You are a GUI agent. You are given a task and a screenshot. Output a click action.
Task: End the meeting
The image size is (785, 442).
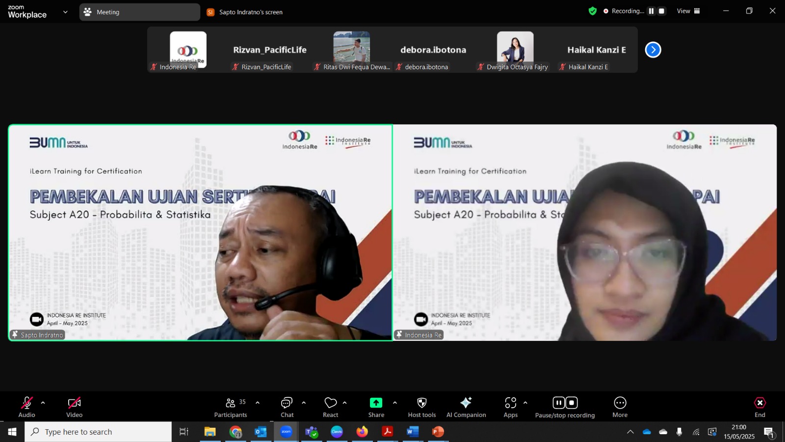tap(759, 407)
